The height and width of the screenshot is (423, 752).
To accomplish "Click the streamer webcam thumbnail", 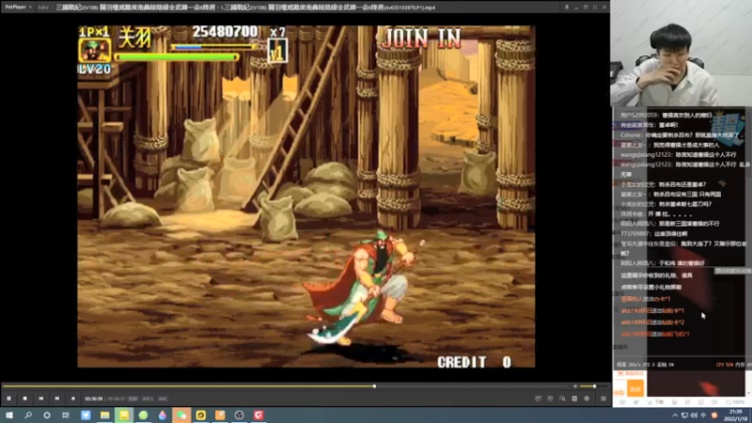I will coord(681,54).
